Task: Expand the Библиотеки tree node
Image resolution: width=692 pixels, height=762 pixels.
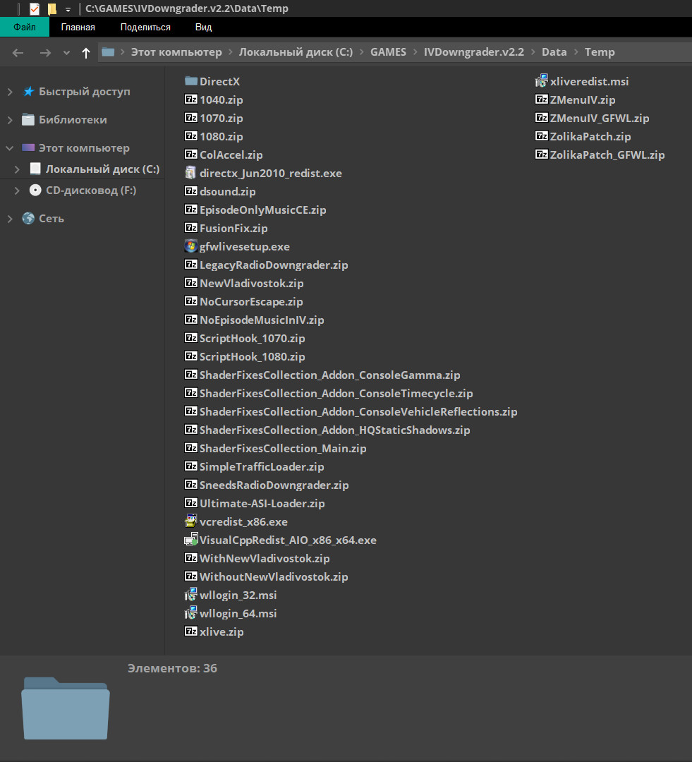Action: tap(10, 119)
